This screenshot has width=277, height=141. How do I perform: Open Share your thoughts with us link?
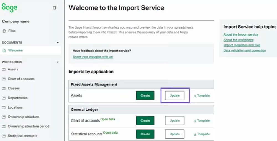coord(93,57)
